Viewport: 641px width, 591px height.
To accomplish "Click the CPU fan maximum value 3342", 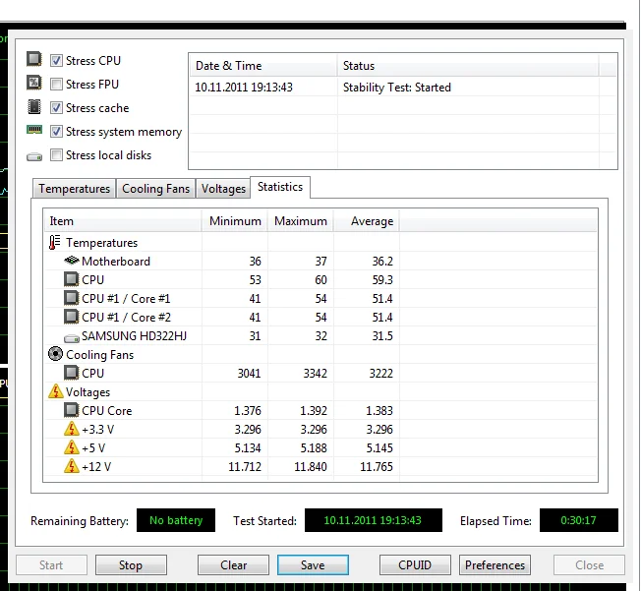I will [x=315, y=373].
